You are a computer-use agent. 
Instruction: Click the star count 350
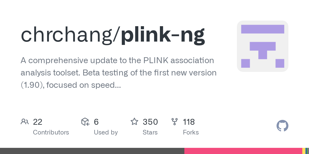pyautogui.click(x=150, y=122)
